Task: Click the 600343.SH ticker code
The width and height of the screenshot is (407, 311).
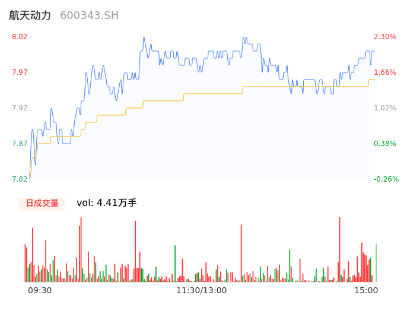Action: click(89, 15)
